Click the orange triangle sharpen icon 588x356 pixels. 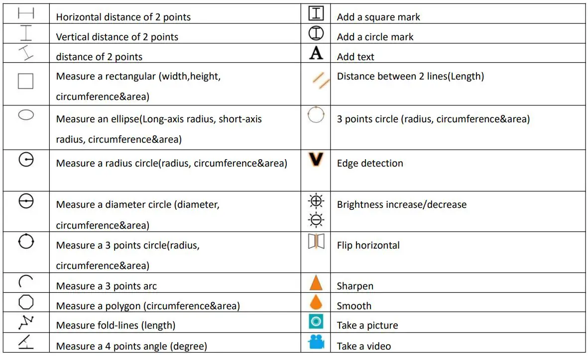pyautogui.click(x=316, y=283)
